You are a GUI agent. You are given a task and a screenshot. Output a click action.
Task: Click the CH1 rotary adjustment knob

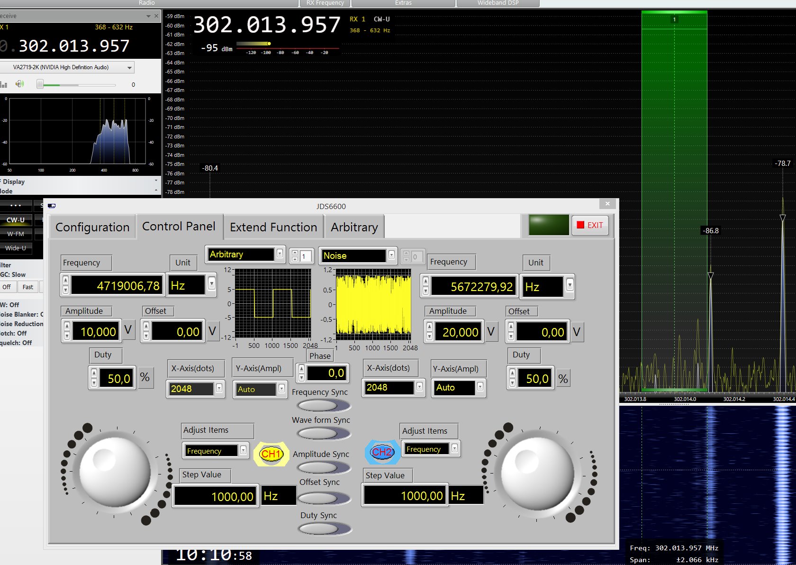(115, 472)
